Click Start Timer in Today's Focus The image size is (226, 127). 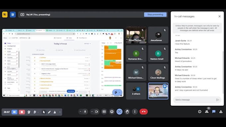pos(41,50)
